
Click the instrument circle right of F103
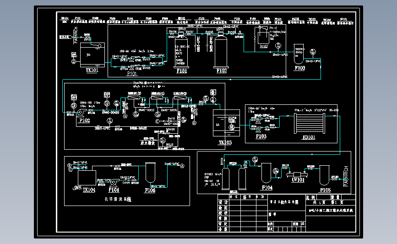(x=313, y=52)
